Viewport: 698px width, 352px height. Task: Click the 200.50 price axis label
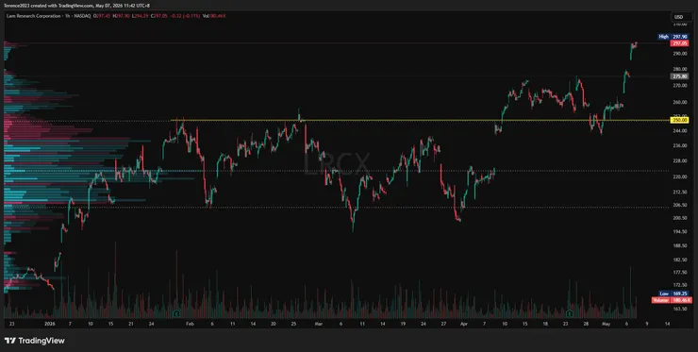tap(679, 218)
